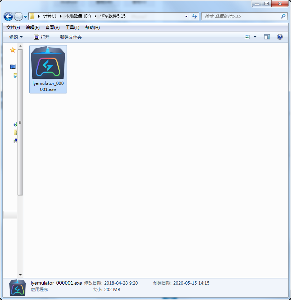This screenshot has height=300, width=291.
Task: Select lyemulator_000001.exe file icon
Action: coord(48,62)
